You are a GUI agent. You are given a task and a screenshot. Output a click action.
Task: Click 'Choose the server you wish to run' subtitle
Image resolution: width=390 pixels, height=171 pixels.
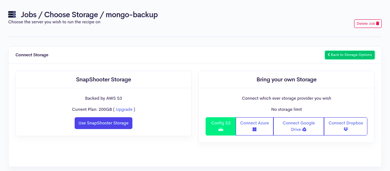pos(54,22)
